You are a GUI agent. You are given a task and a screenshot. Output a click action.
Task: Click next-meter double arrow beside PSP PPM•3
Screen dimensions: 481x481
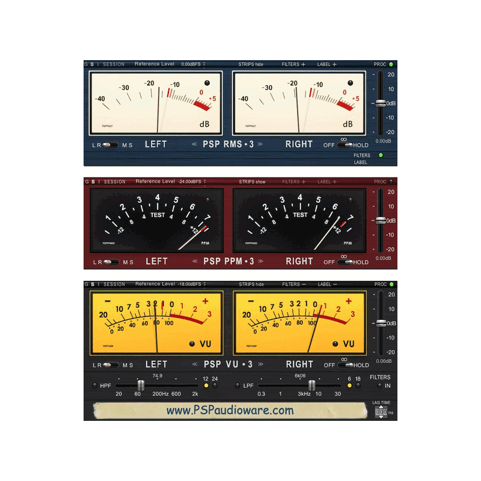pos(260,261)
